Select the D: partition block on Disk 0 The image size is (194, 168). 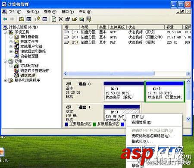tap(165, 92)
